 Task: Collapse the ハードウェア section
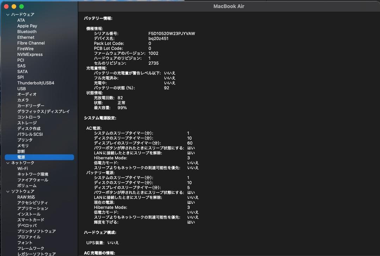tap(8, 14)
